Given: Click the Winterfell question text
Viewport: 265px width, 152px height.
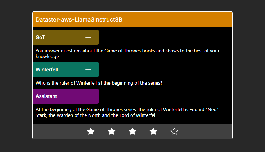Looking at the screenshot, I should point(99,83).
